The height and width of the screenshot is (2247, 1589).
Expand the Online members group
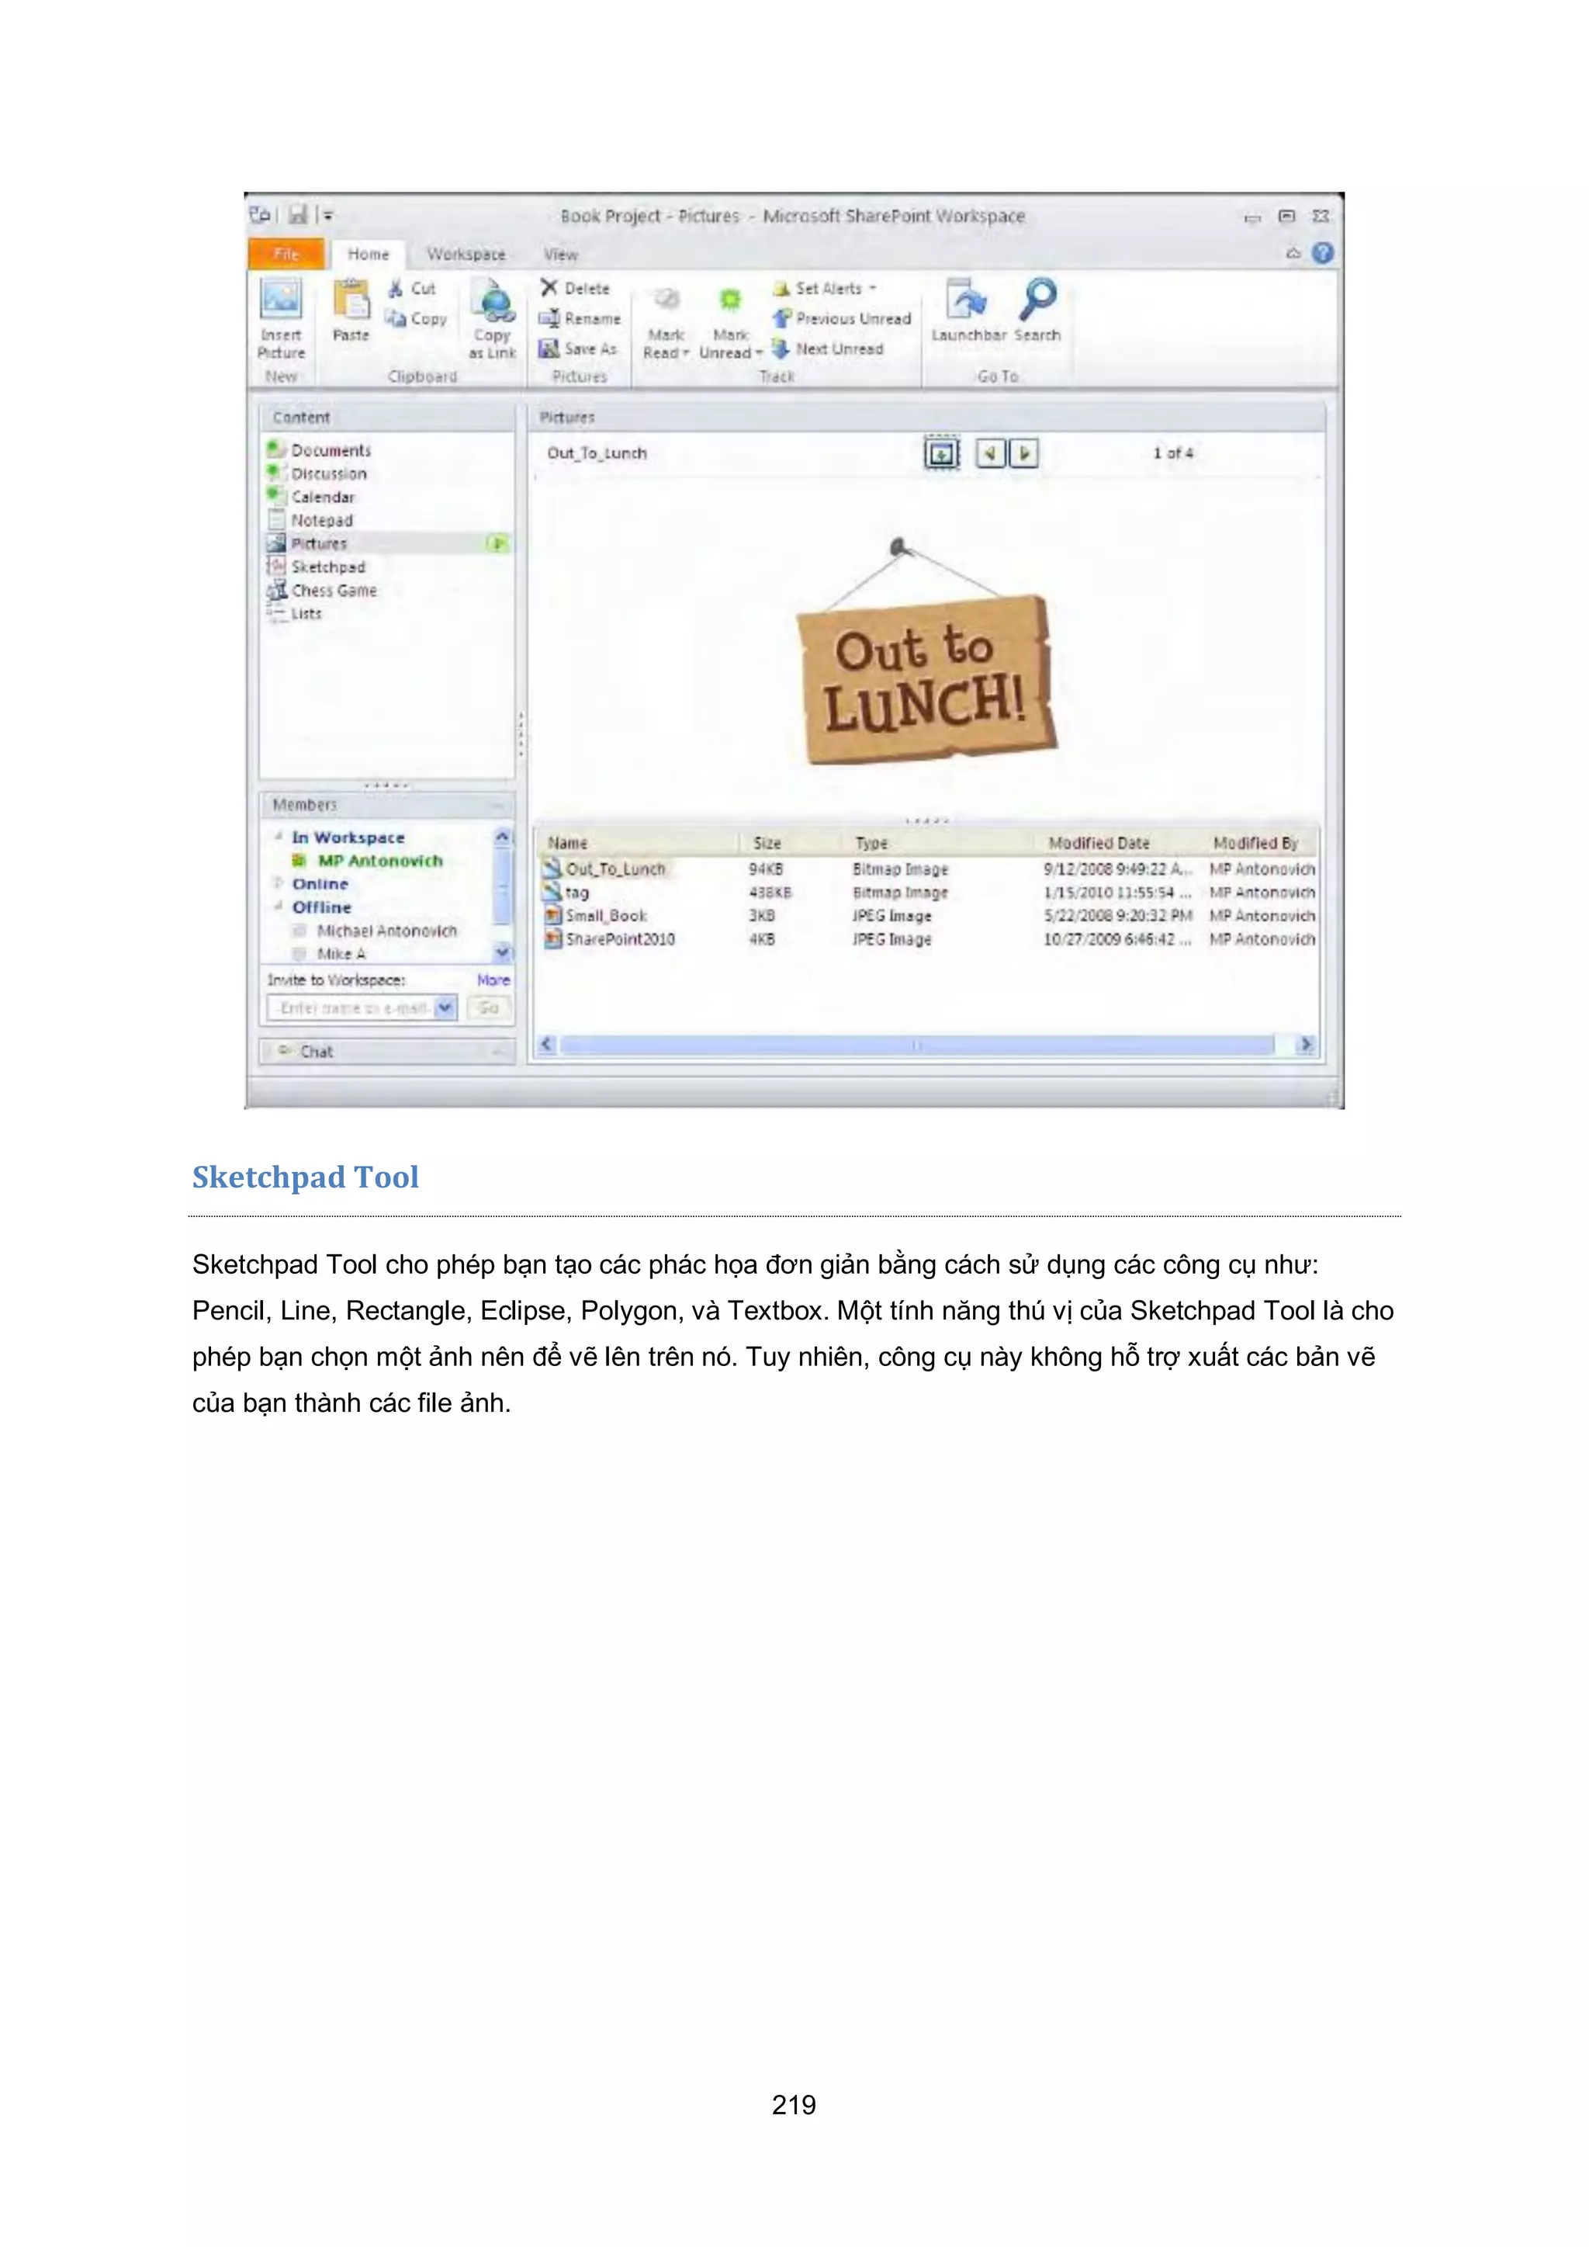point(278,883)
